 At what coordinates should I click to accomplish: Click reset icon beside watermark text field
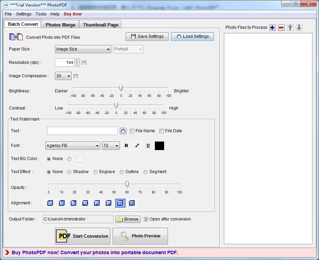click(123, 131)
